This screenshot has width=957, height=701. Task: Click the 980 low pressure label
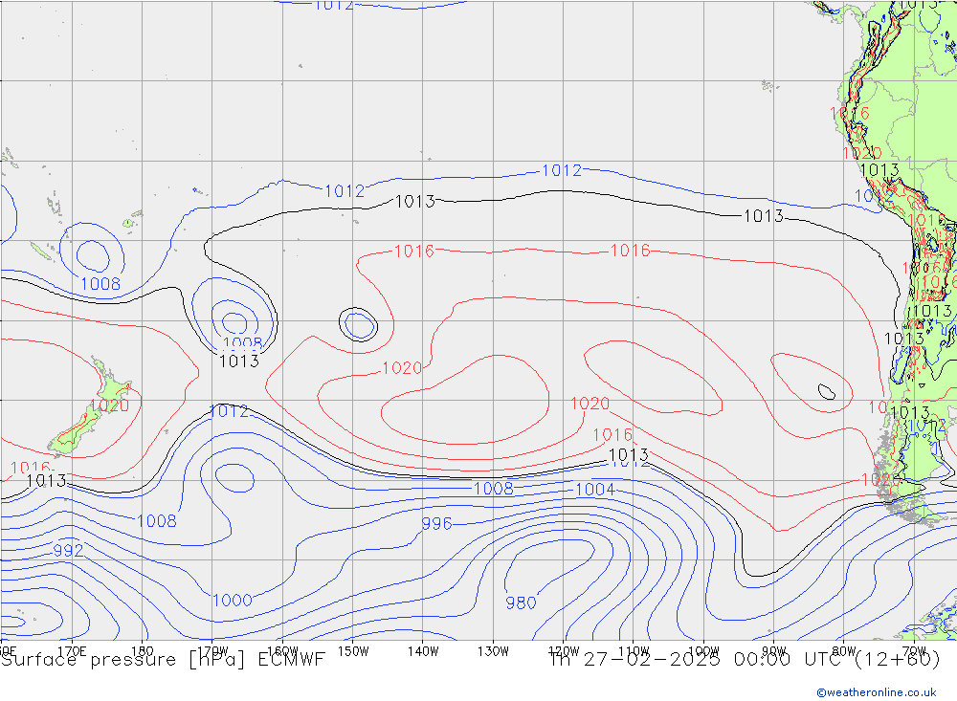pos(521,602)
